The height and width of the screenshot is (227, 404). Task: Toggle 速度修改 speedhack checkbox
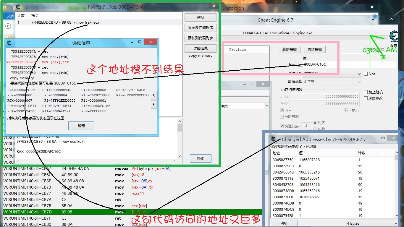click(366, 98)
